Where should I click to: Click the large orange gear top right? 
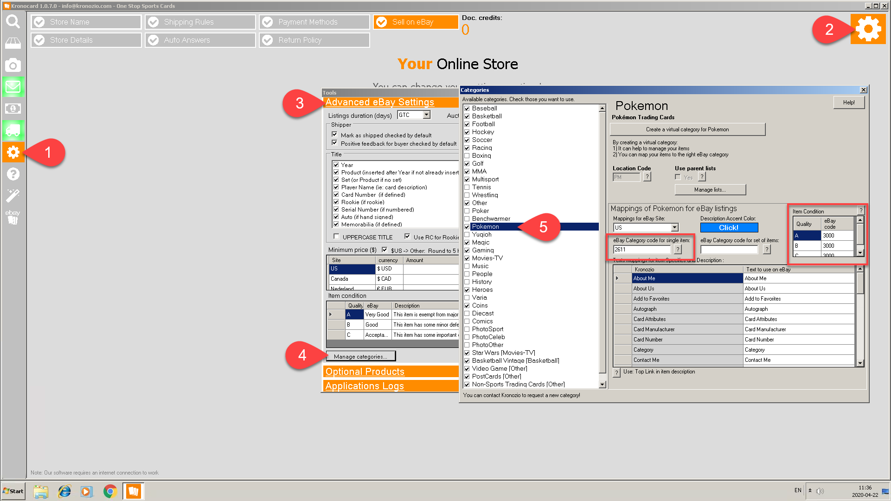(868, 29)
